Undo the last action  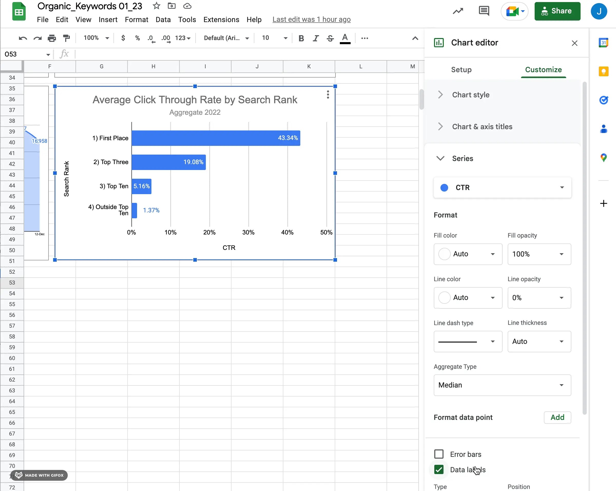[x=23, y=38]
